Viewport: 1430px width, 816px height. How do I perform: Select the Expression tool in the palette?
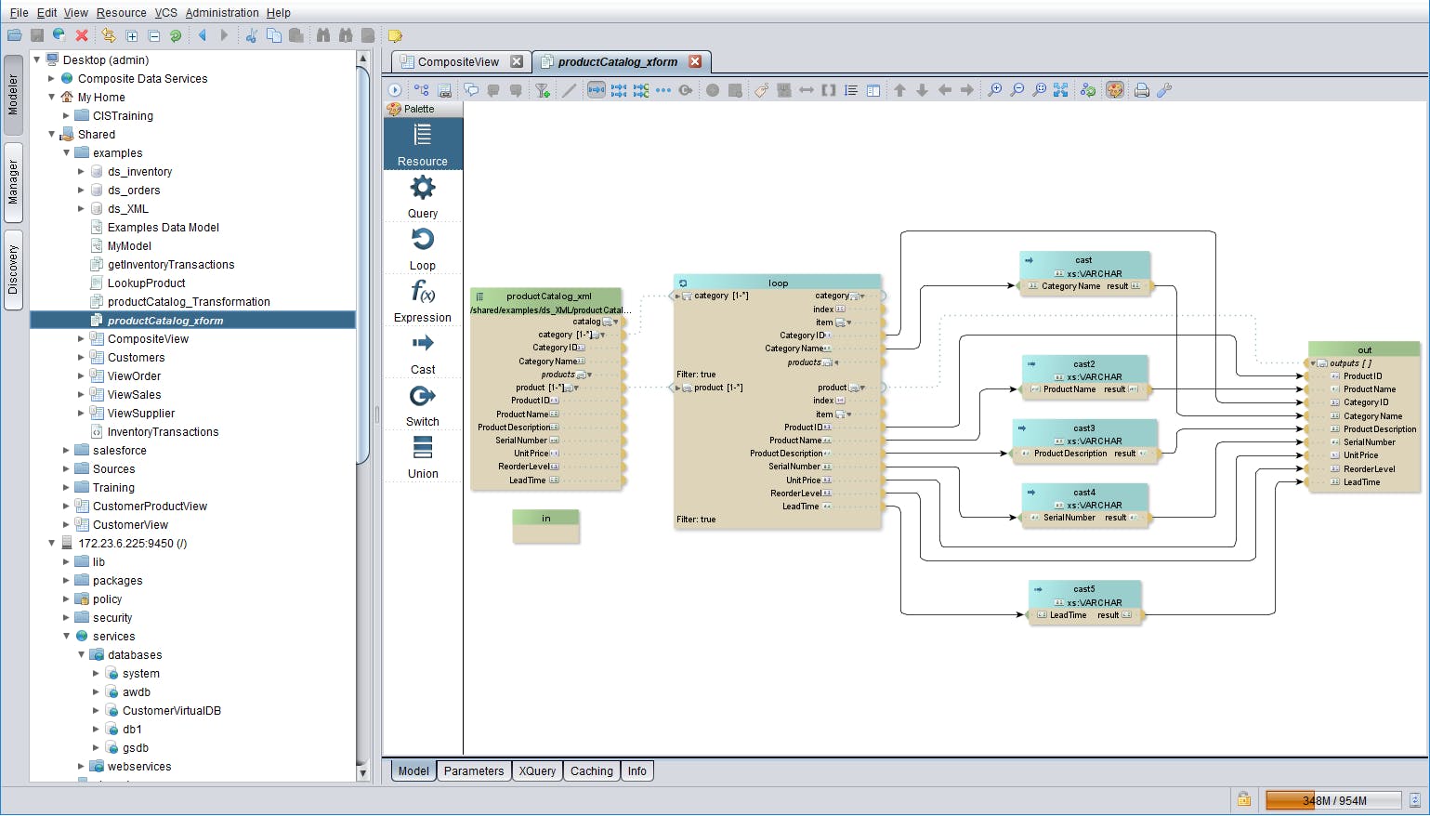click(422, 299)
